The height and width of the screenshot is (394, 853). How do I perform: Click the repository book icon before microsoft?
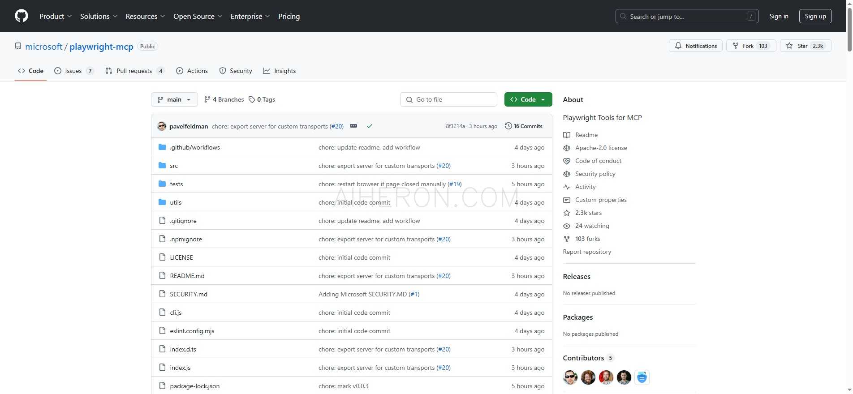[18, 47]
